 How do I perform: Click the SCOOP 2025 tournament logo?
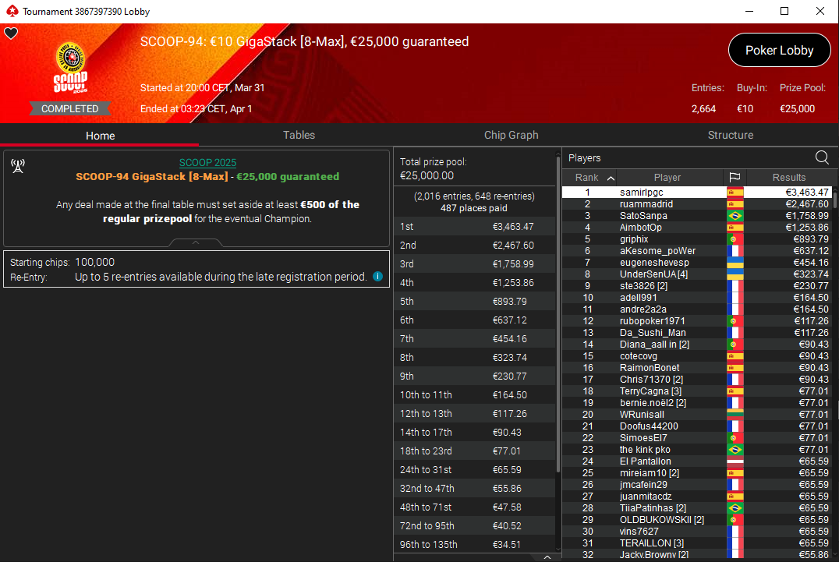pos(70,69)
